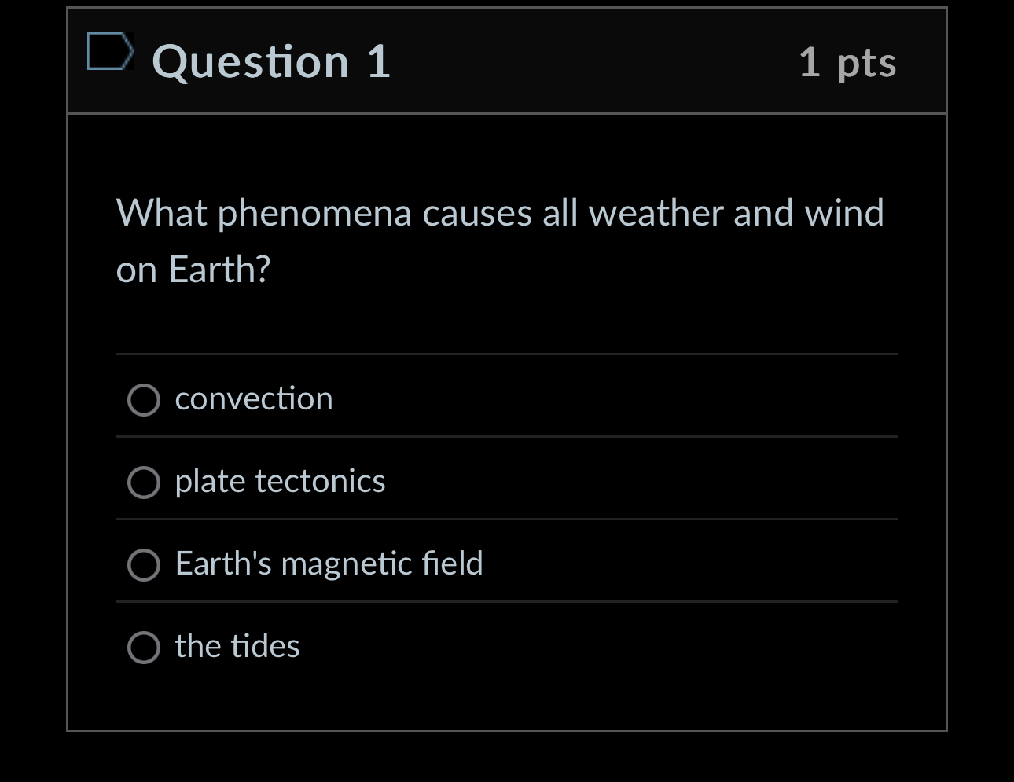Image resolution: width=1014 pixels, height=782 pixels.
Task: Click the question prompt text area
Action: tap(501, 240)
